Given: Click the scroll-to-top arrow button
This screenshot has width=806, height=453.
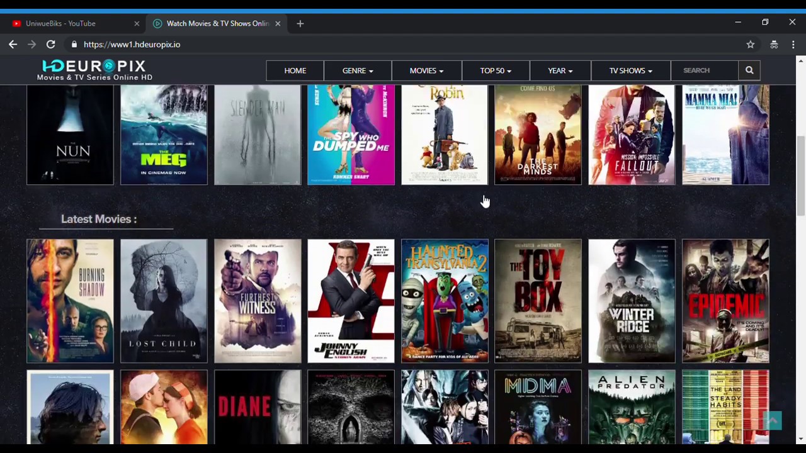Looking at the screenshot, I should click(773, 421).
